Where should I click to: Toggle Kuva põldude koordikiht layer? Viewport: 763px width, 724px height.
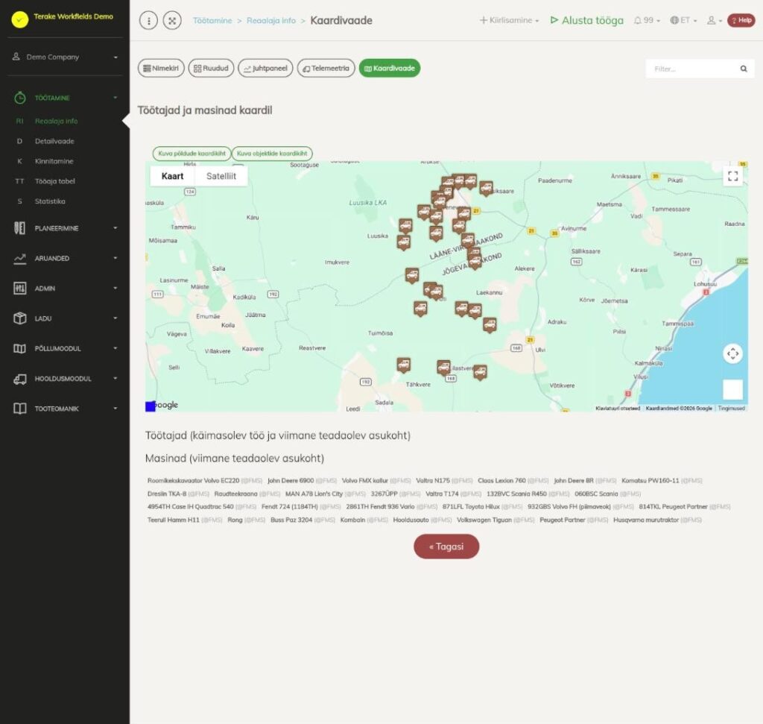pos(191,154)
